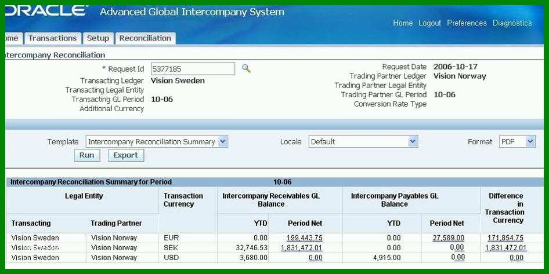Open the Format dropdown showing PDF
Image resolution: width=549 pixels, height=274 pixels.
pyautogui.click(x=517, y=141)
